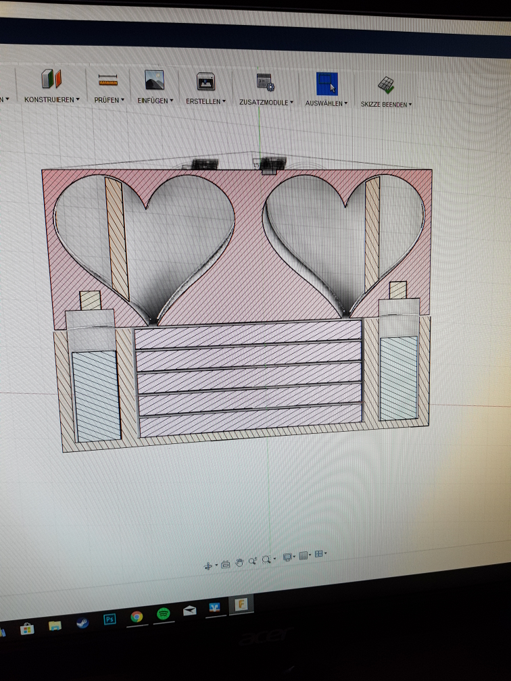This screenshot has width=511, height=681.
Task: Select the top purple hatched bar
Action: click(247, 334)
